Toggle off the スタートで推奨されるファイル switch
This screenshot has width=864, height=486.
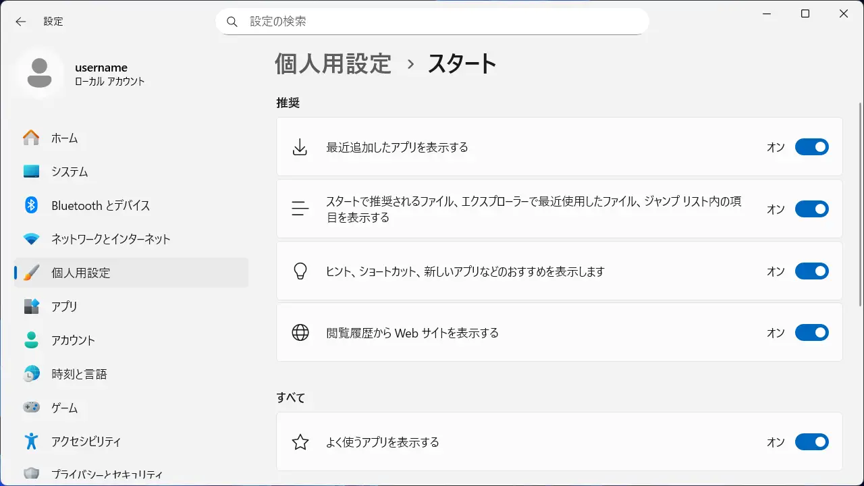(x=811, y=209)
